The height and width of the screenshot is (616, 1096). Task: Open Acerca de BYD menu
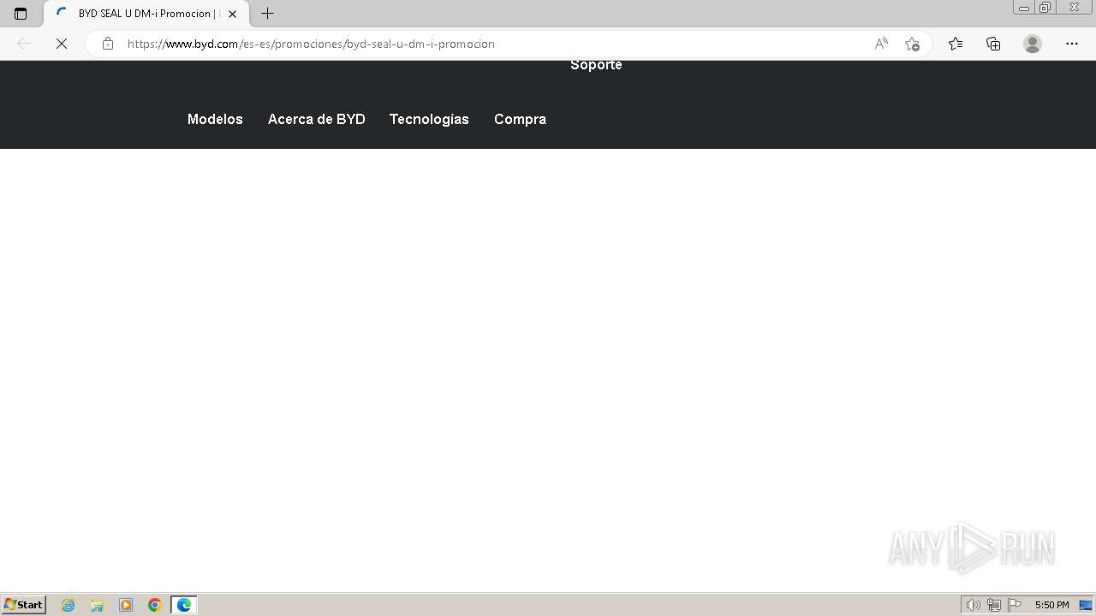(317, 119)
